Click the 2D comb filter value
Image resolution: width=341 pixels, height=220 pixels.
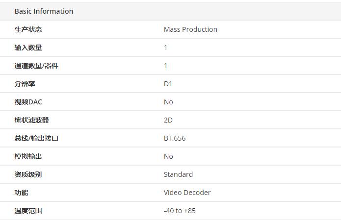[x=168, y=120]
